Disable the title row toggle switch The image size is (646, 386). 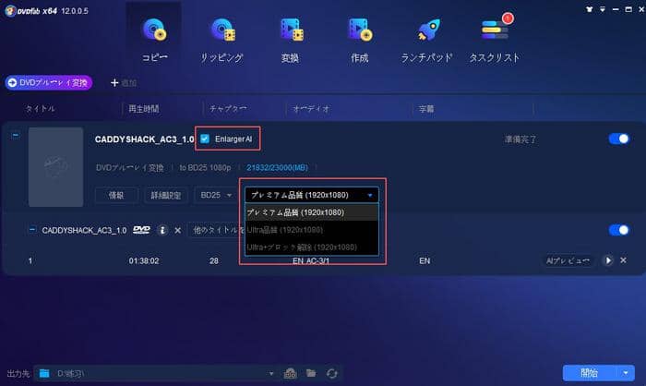point(618,230)
